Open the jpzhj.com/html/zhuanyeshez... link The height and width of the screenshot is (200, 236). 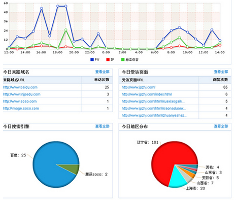(154, 115)
